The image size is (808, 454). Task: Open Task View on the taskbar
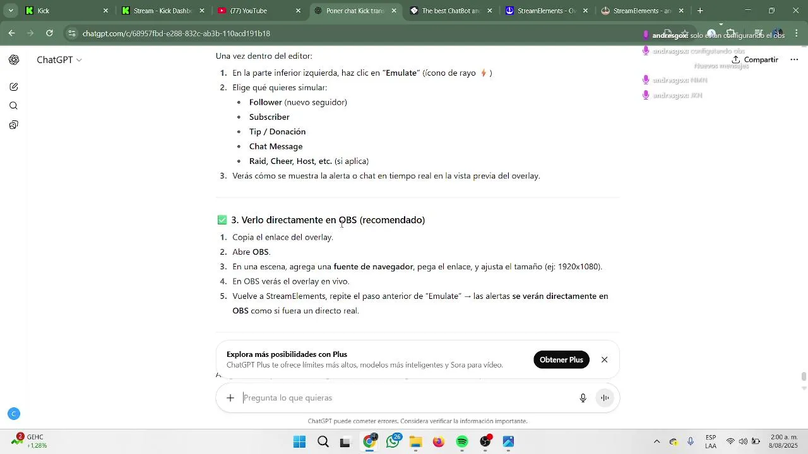tap(345, 442)
